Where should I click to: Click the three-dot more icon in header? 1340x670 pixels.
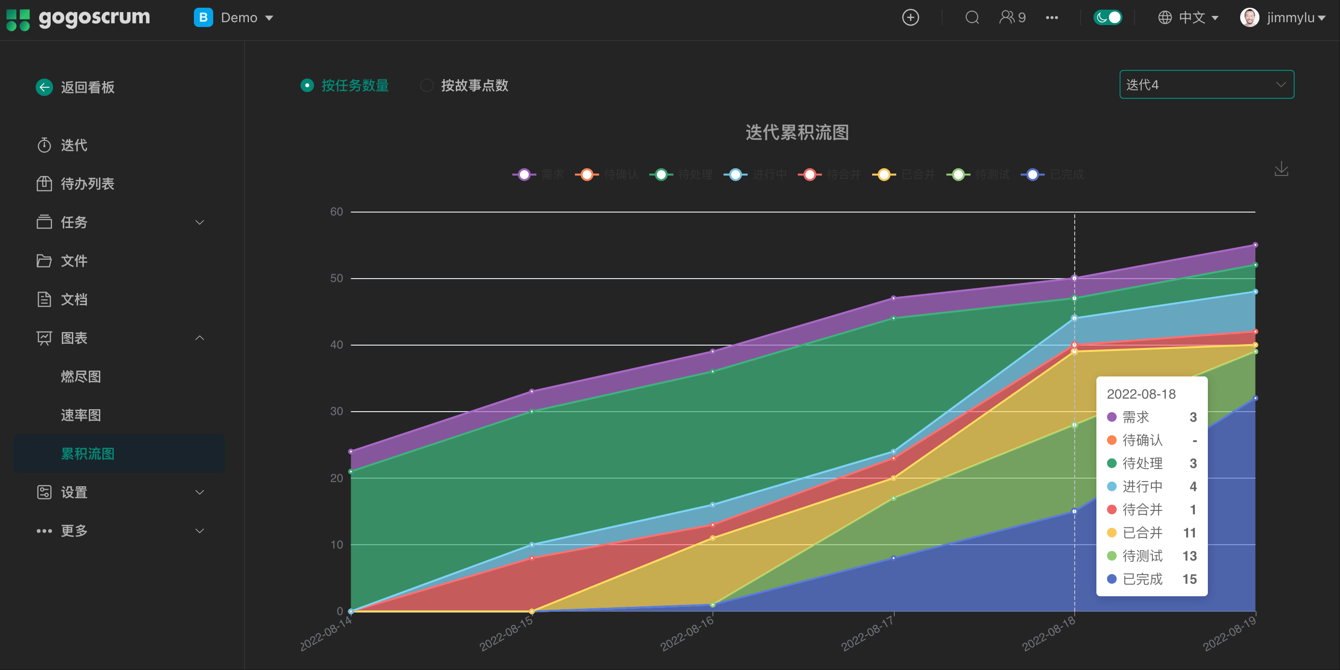click(x=1051, y=18)
